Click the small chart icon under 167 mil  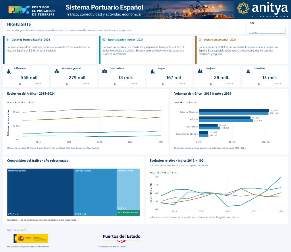coord(163,84)
